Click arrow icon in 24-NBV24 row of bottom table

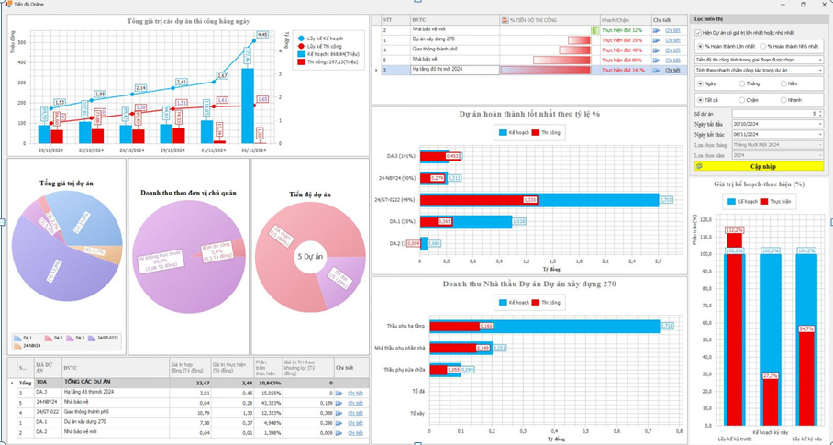(339, 403)
